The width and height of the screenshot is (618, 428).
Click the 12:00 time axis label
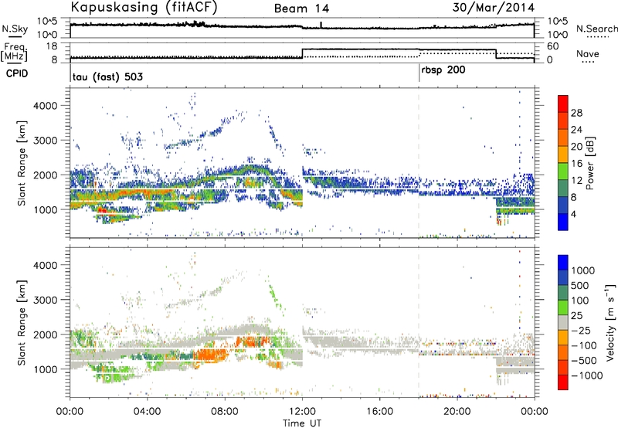(302, 412)
